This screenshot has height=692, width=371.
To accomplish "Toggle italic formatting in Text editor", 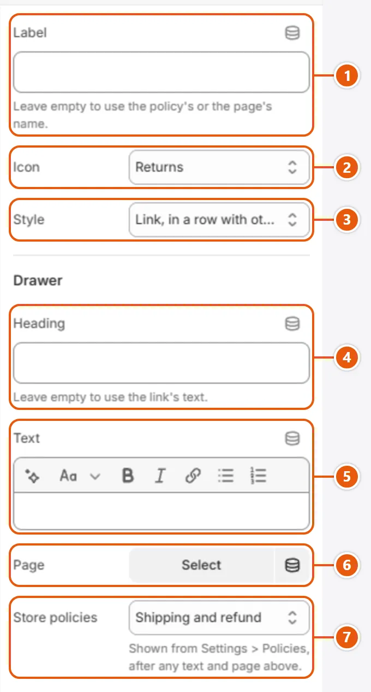I will point(160,476).
